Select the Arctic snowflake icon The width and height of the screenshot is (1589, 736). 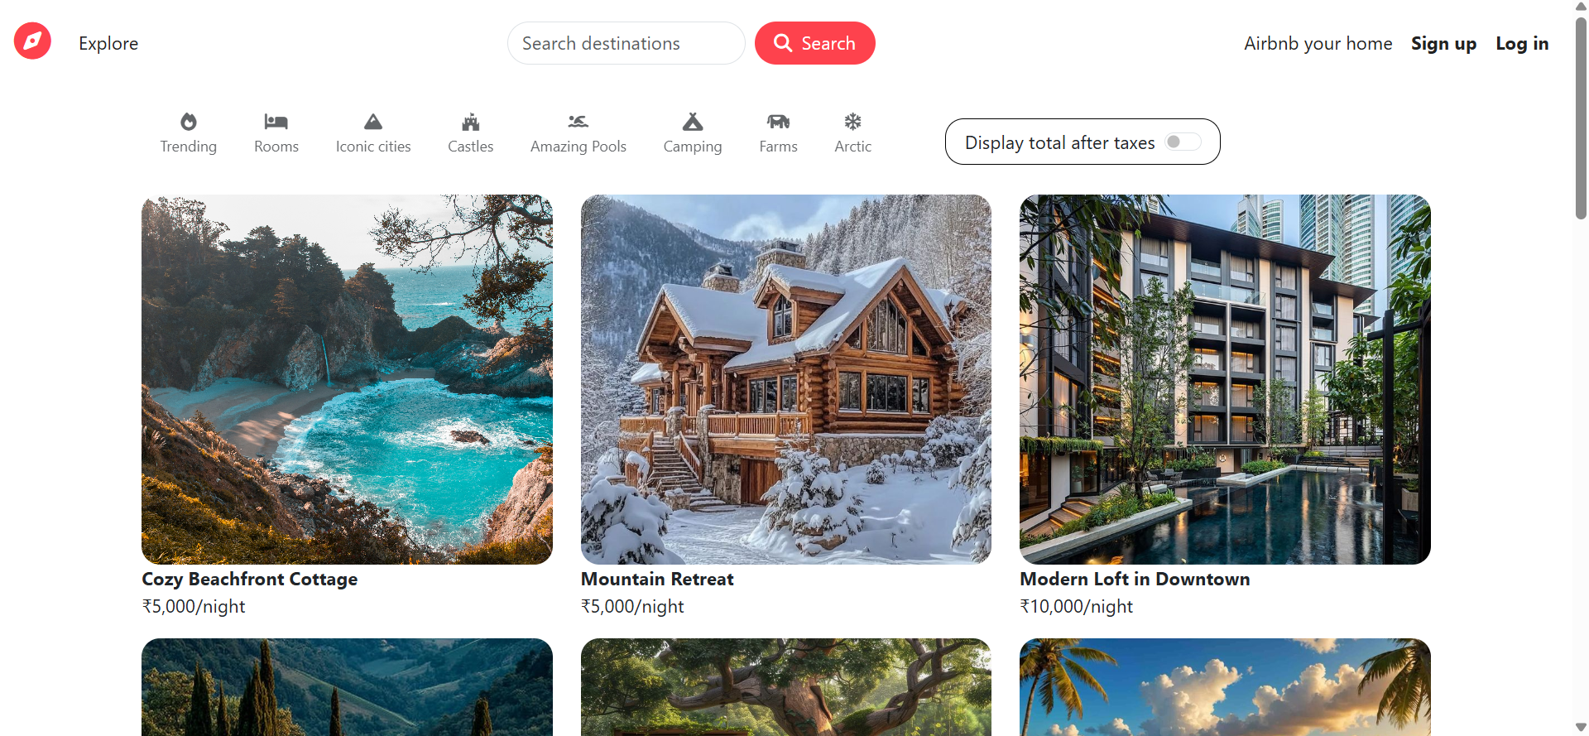[852, 122]
